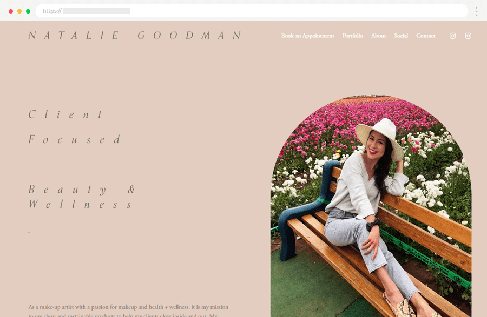Open the second Instagram icon in header

click(x=468, y=36)
